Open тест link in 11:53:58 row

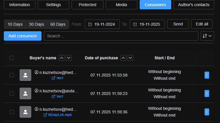click(58, 78)
